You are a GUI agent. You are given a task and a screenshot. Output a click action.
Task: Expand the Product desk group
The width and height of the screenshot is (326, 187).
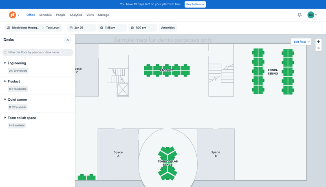(5, 81)
